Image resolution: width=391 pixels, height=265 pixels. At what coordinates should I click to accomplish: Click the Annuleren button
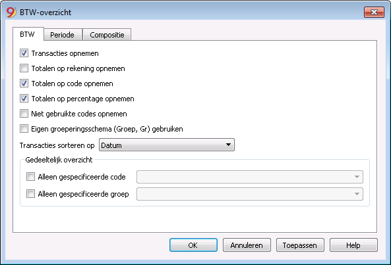(x=247, y=245)
